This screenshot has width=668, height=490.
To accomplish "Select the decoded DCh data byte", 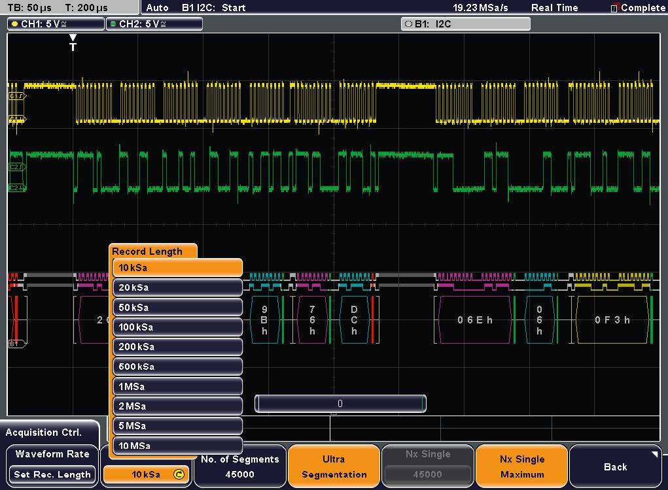I will pos(355,320).
